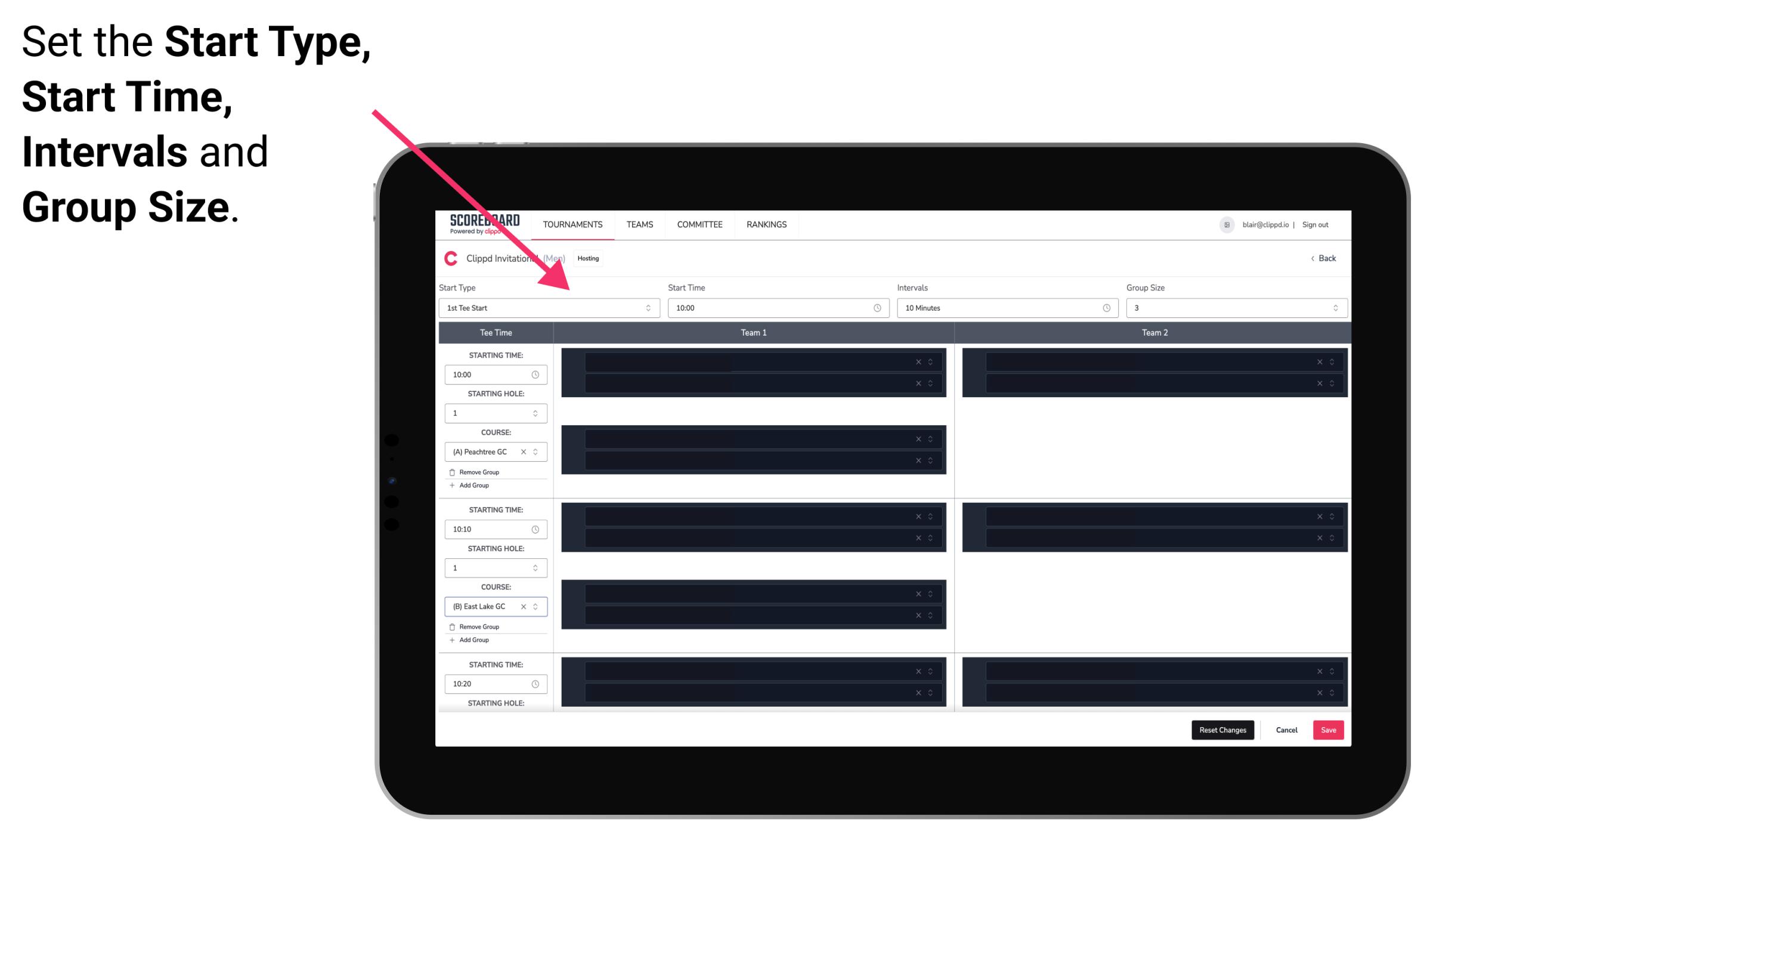
Task: Click the TOURNAMENTS tab
Action: coord(573,224)
